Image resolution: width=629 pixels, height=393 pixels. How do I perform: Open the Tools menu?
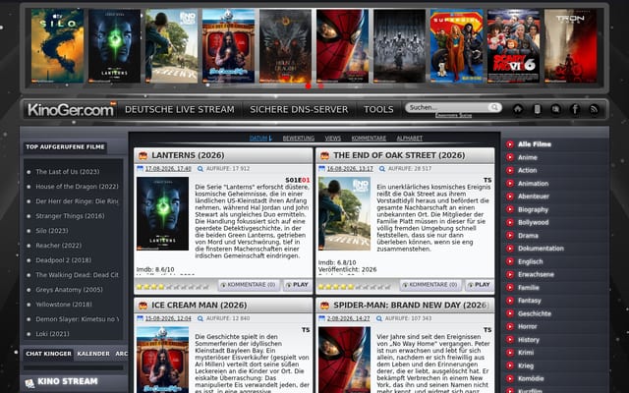click(x=378, y=109)
